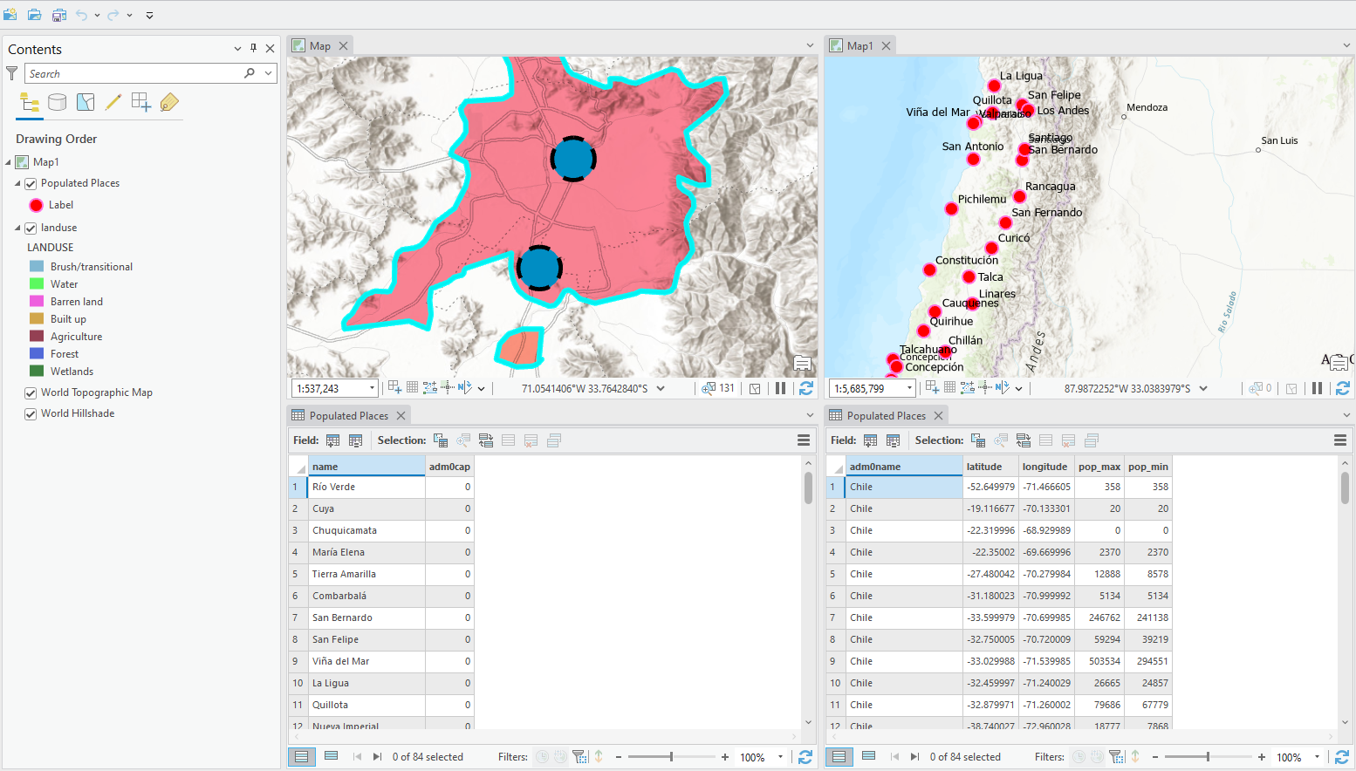Open Calculate Field from the table toolbar

[x=355, y=440]
